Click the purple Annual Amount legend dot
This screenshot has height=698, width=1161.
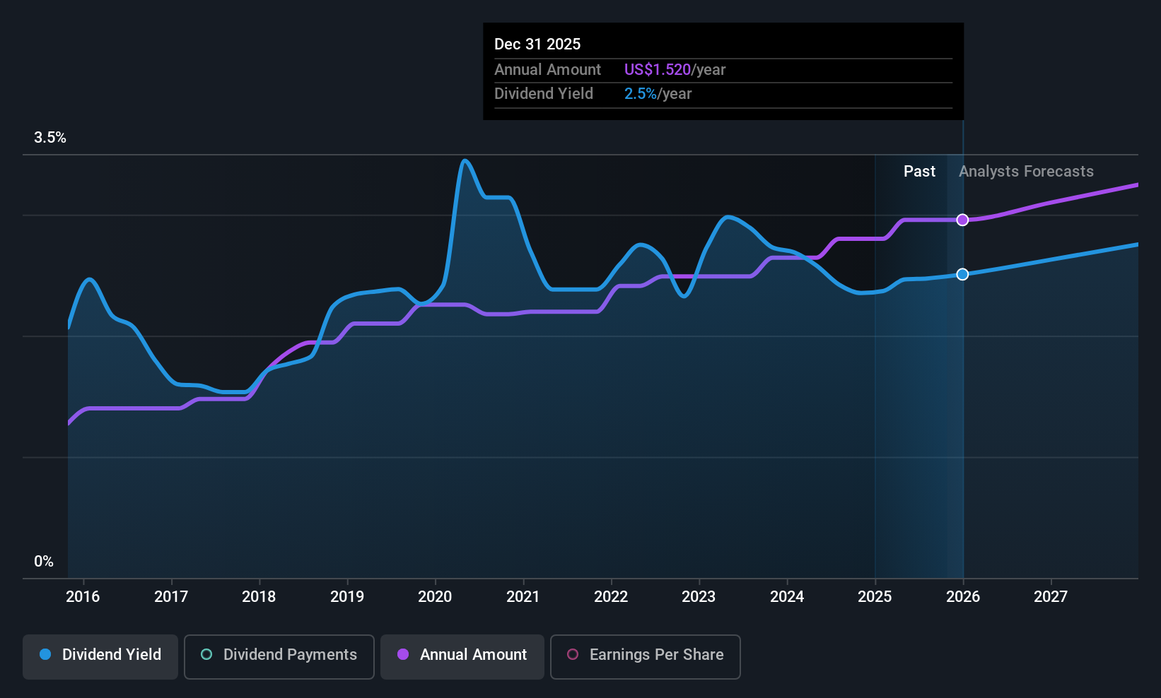[402, 655]
